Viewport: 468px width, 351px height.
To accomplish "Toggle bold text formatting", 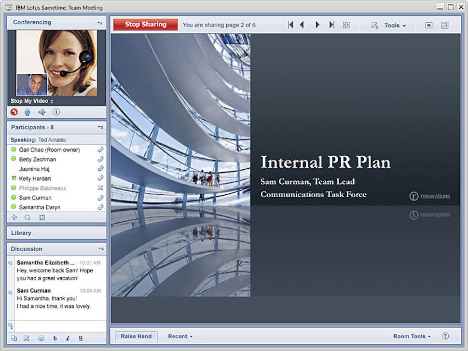I will 55,338.
